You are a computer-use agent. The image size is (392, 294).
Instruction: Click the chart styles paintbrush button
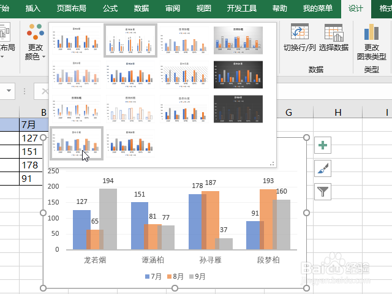(x=323, y=168)
